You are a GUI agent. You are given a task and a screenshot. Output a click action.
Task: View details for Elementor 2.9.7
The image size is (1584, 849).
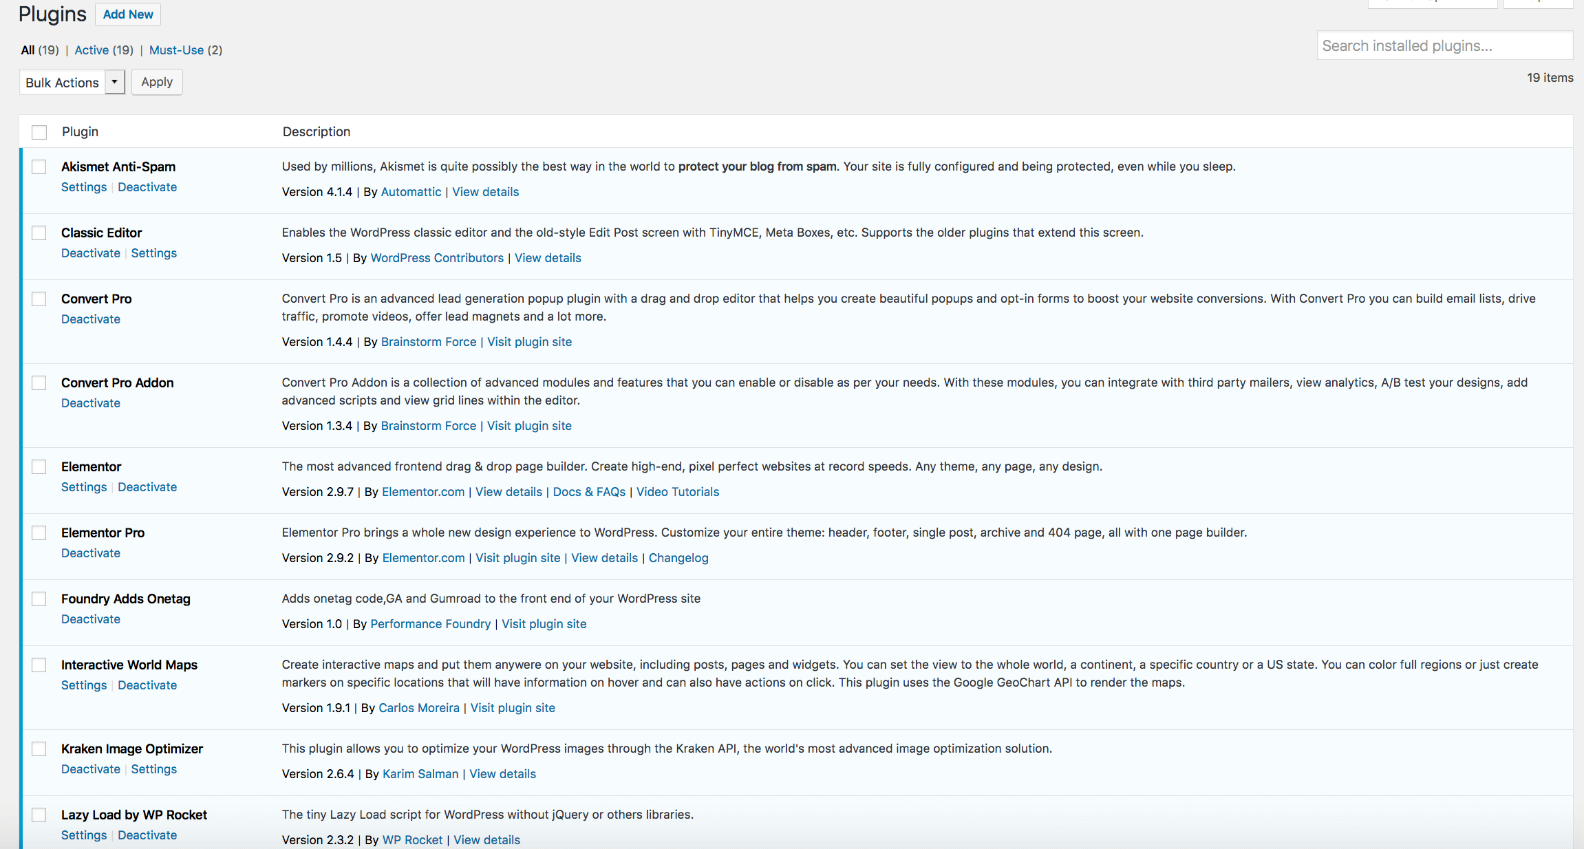[509, 492]
